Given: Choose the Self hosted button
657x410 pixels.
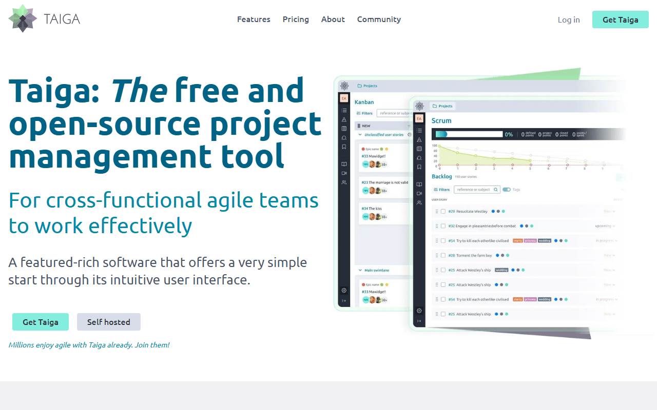Looking at the screenshot, I should (109, 322).
